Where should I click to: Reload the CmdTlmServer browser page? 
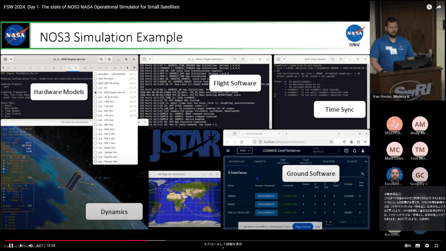coord(242,142)
